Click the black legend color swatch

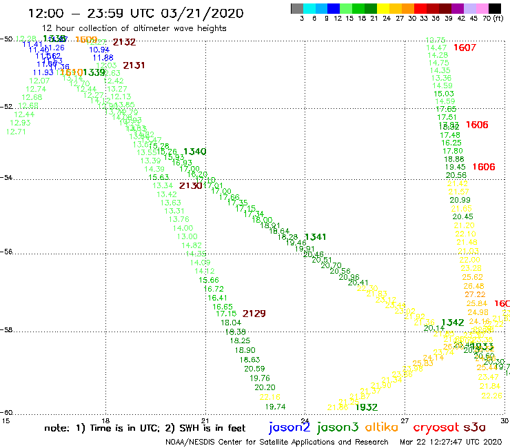(494, 8)
